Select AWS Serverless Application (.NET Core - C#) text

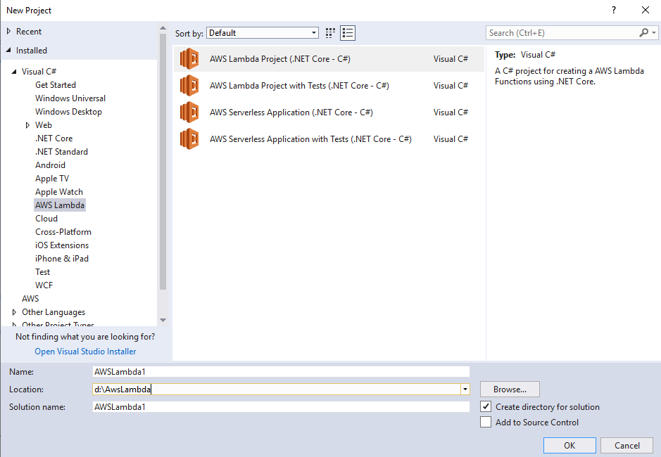[291, 112]
